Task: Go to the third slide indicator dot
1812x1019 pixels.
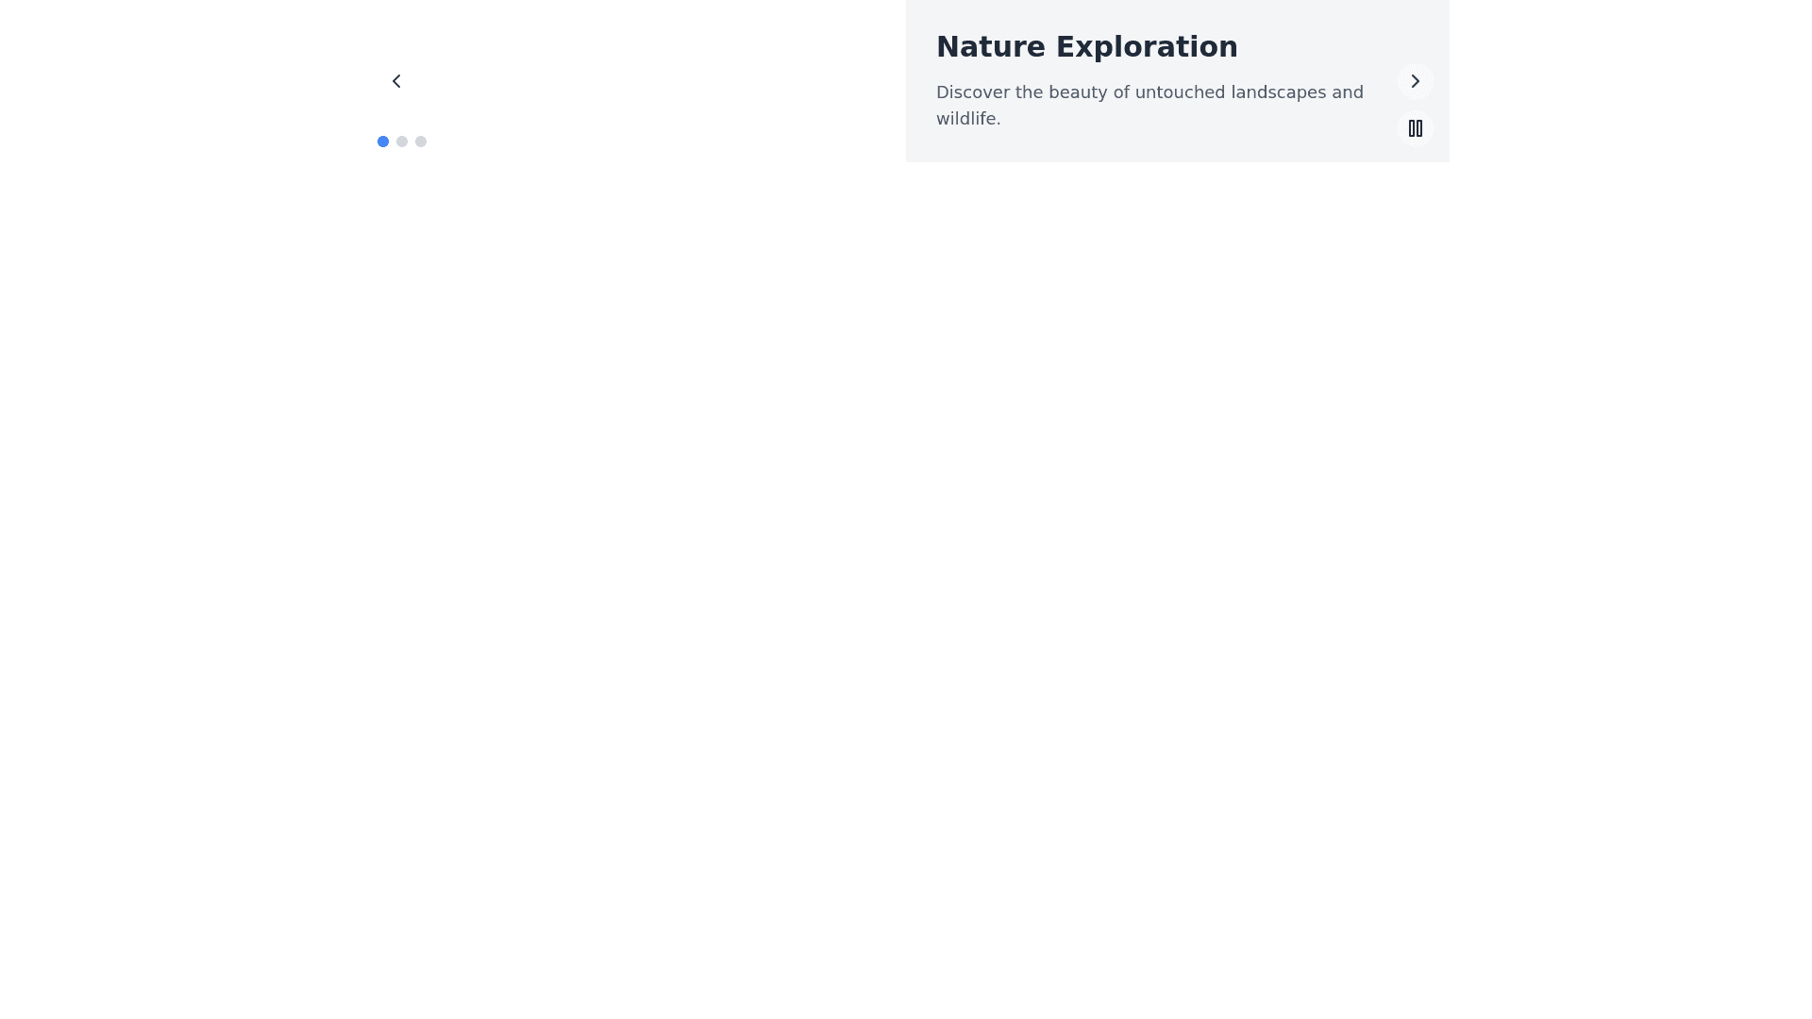Action: [421, 142]
